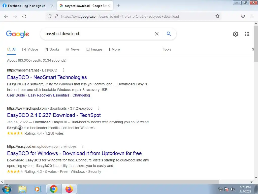The image size is (258, 194).
Task: View site security padlock info
Action: pyautogui.click(x=57, y=16)
